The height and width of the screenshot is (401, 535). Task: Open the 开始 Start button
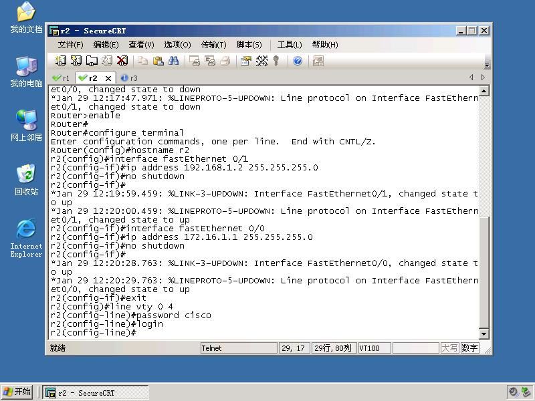click(x=17, y=392)
